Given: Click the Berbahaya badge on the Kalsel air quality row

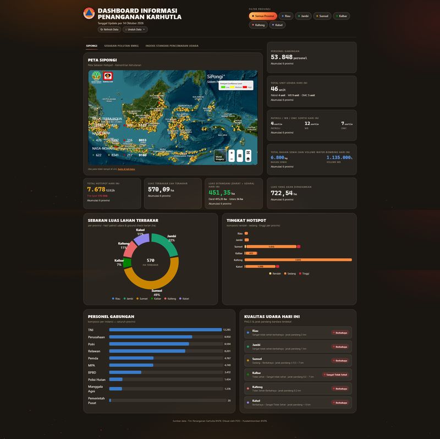Looking at the screenshot, I should tap(340, 403).
